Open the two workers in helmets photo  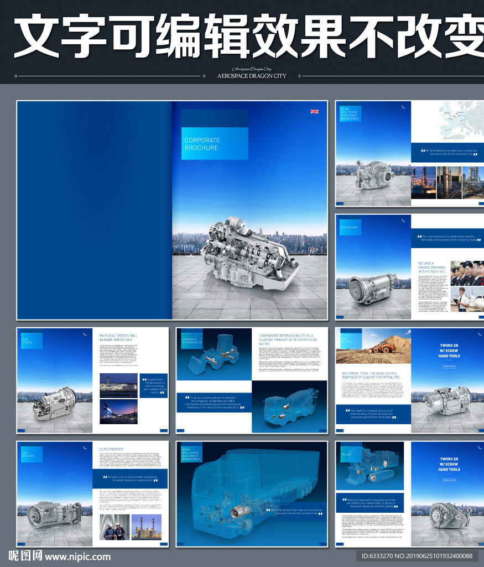click(x=115, y=527)
